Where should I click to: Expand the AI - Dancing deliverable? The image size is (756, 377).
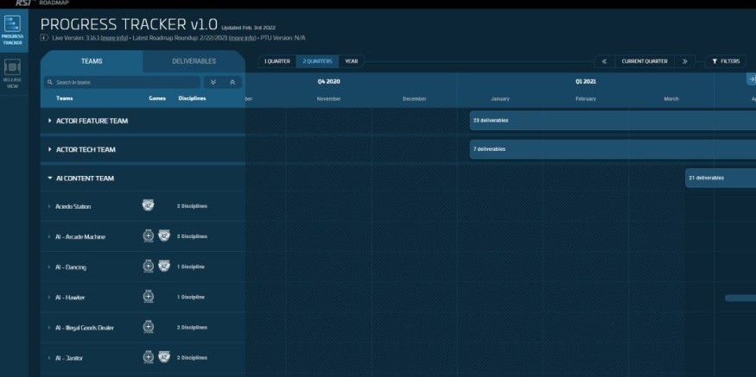coord(49,267)
